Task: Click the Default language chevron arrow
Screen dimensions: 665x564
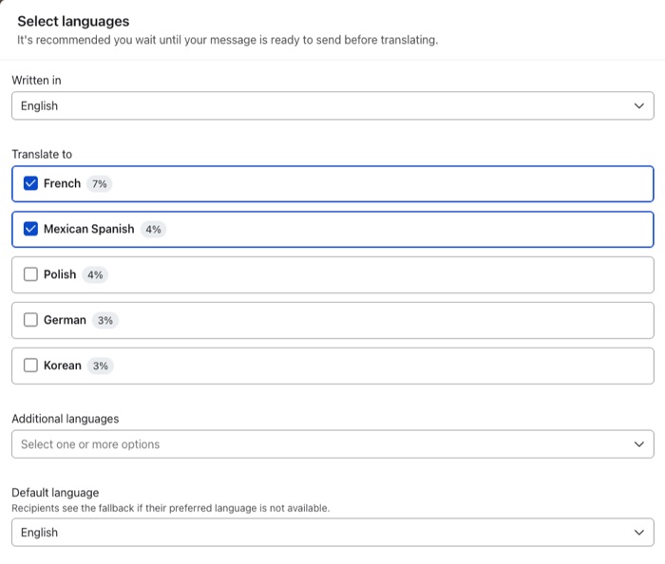Action: pyautogui.click(x=639, y=533)
